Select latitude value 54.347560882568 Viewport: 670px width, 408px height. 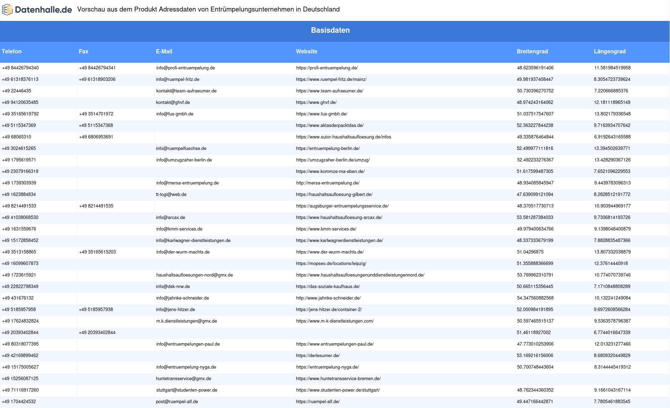click(535, 298)
